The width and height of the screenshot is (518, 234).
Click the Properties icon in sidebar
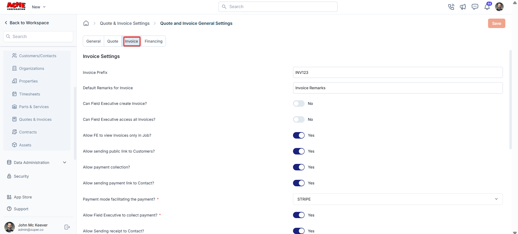(x=15, y=81)
